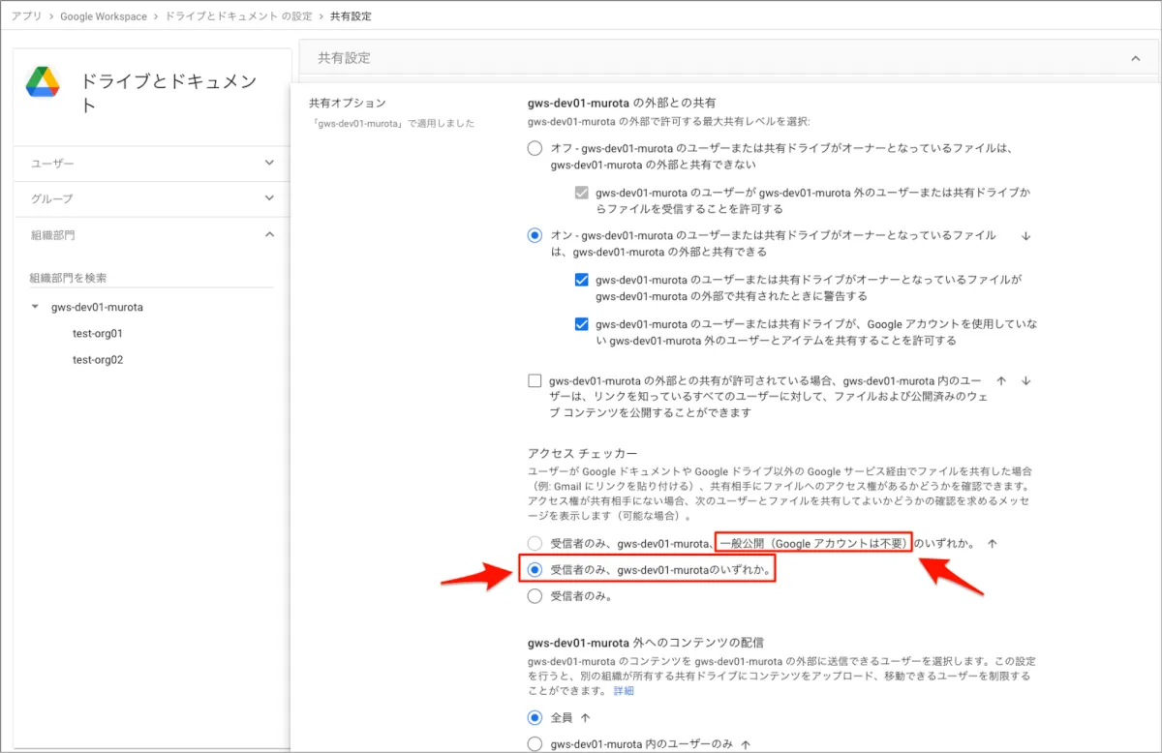Click up arrow beside 内のユーザーのみ option
1162x753 pixels.
pos(746,744)
